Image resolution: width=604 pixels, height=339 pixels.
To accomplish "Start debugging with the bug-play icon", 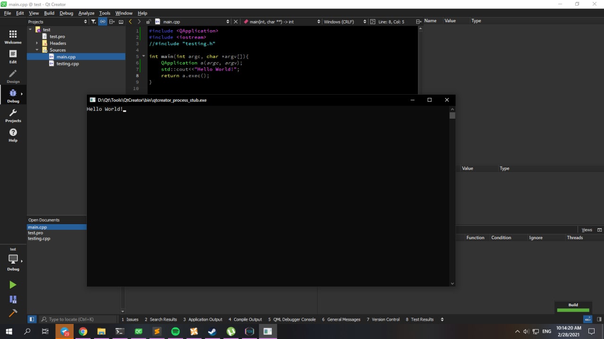I will (13, 299).
